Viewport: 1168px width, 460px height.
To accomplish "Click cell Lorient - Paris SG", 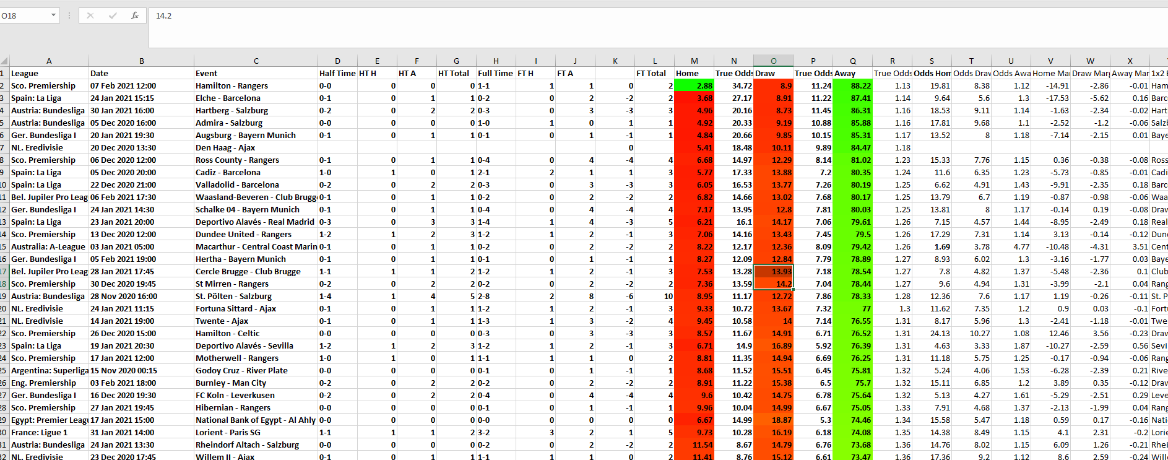I will pyautogui.click(x=256, y=432).
